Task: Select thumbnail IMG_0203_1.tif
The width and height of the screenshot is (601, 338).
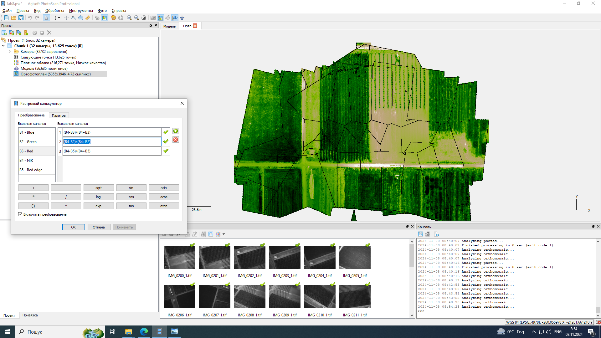Action: pyautogui.click(x=285, y=257)
